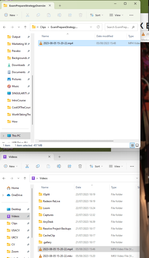Unpin the Downloads quick access pin

tap(28, 65)
